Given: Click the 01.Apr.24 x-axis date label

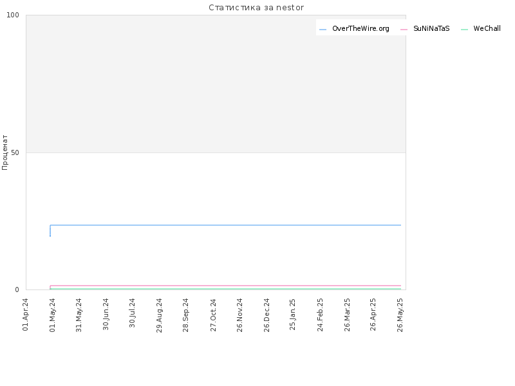Looking at the screenshot, I should 26,315.
